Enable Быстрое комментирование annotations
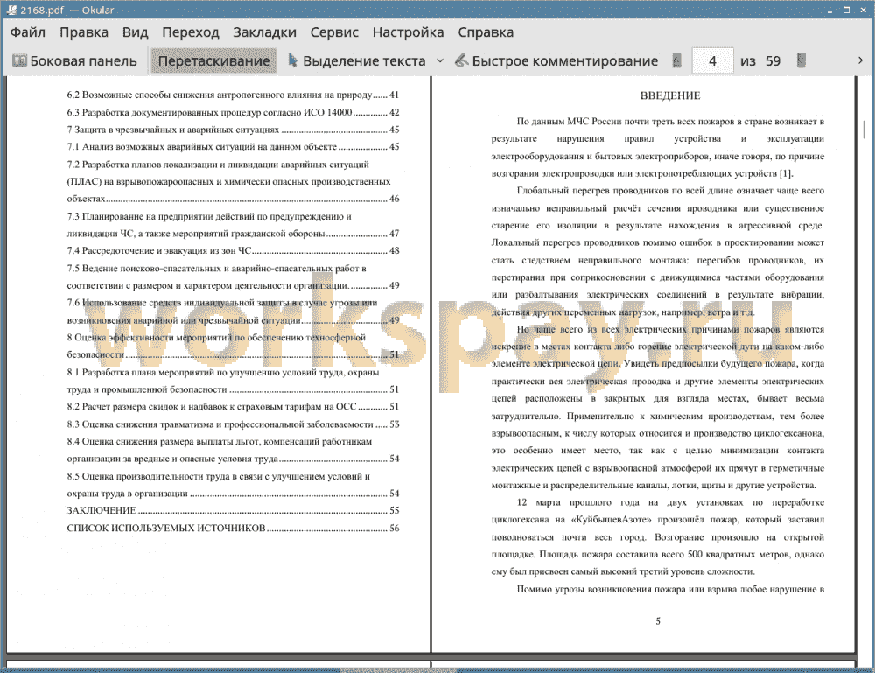Viewport: 875px width, 673px height. [556, 61]
